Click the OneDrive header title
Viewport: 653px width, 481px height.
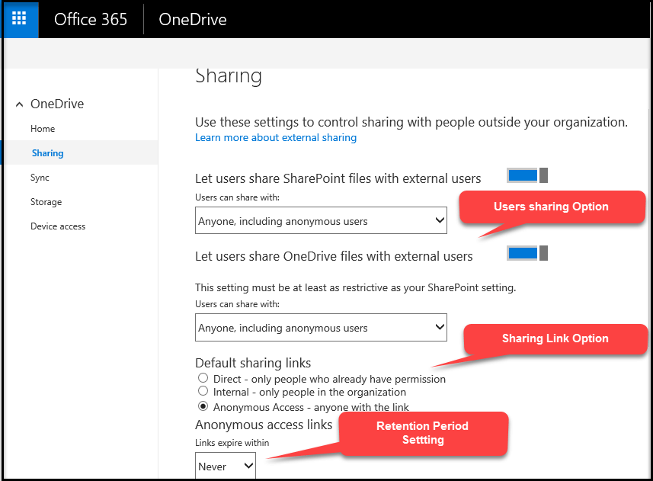(x=192, y=19)
